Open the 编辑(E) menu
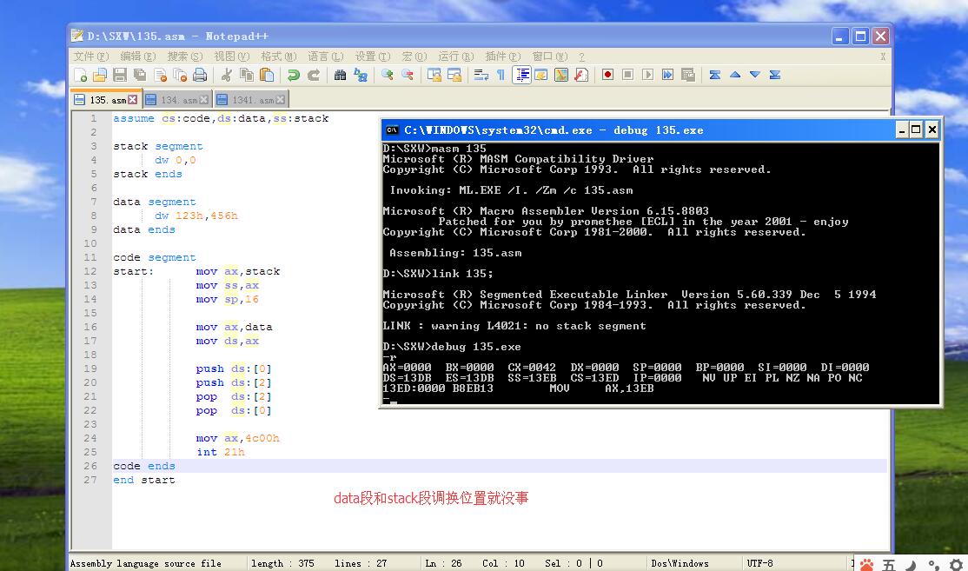The image size is (968, 571). point(137,56)
